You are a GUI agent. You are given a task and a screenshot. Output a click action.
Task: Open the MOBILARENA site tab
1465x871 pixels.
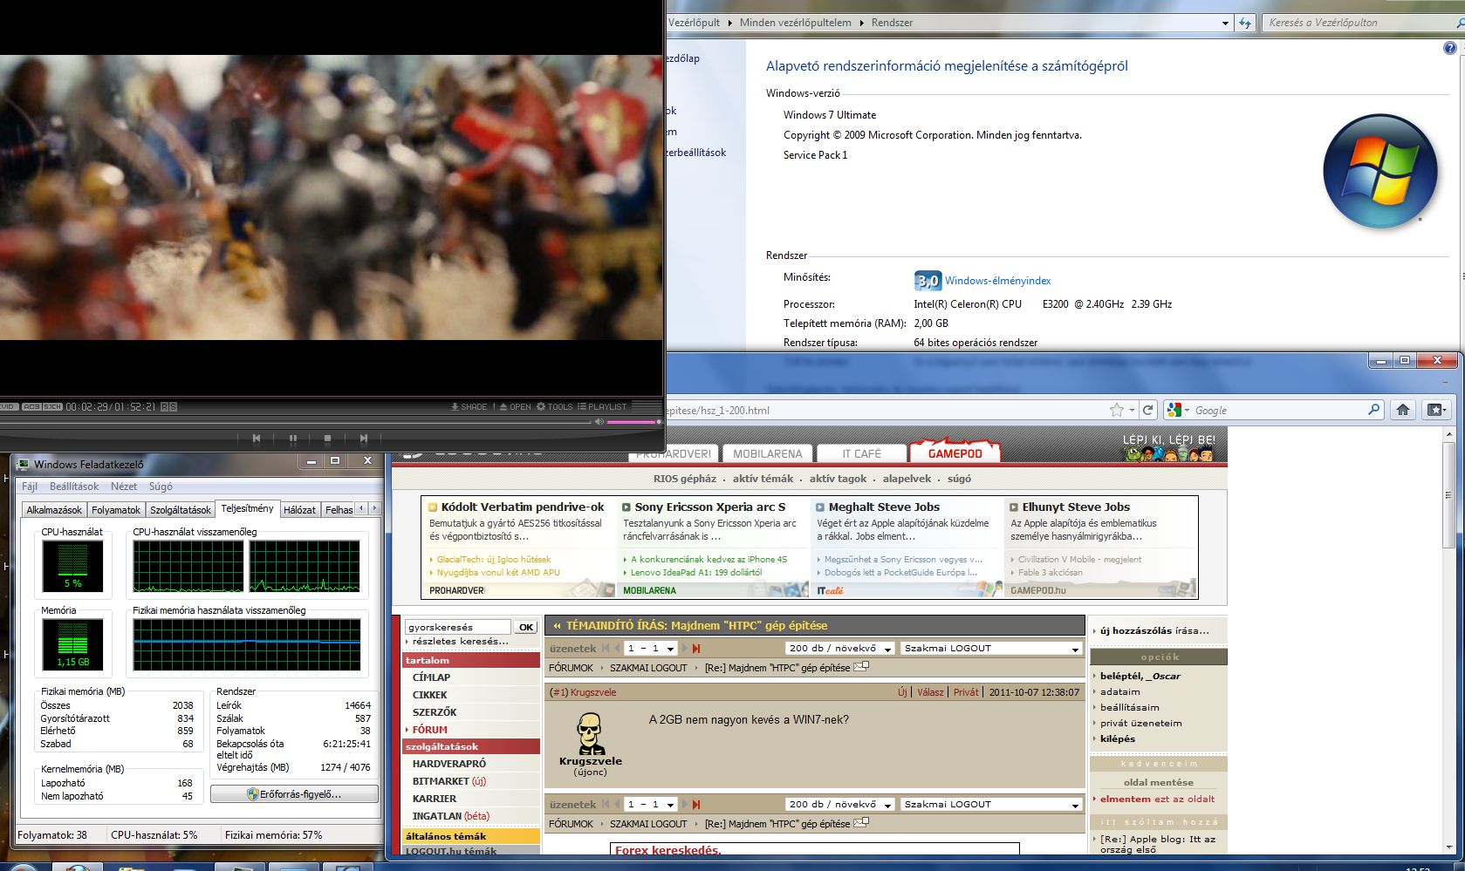767,453
